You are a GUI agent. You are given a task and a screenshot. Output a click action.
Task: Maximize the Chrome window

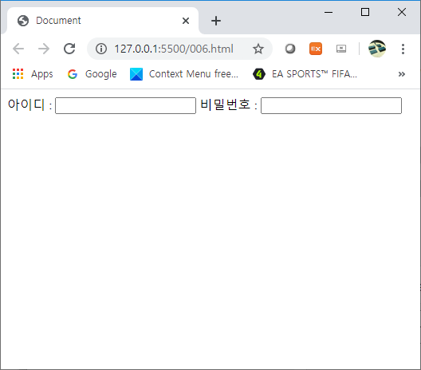click(365, 12)
